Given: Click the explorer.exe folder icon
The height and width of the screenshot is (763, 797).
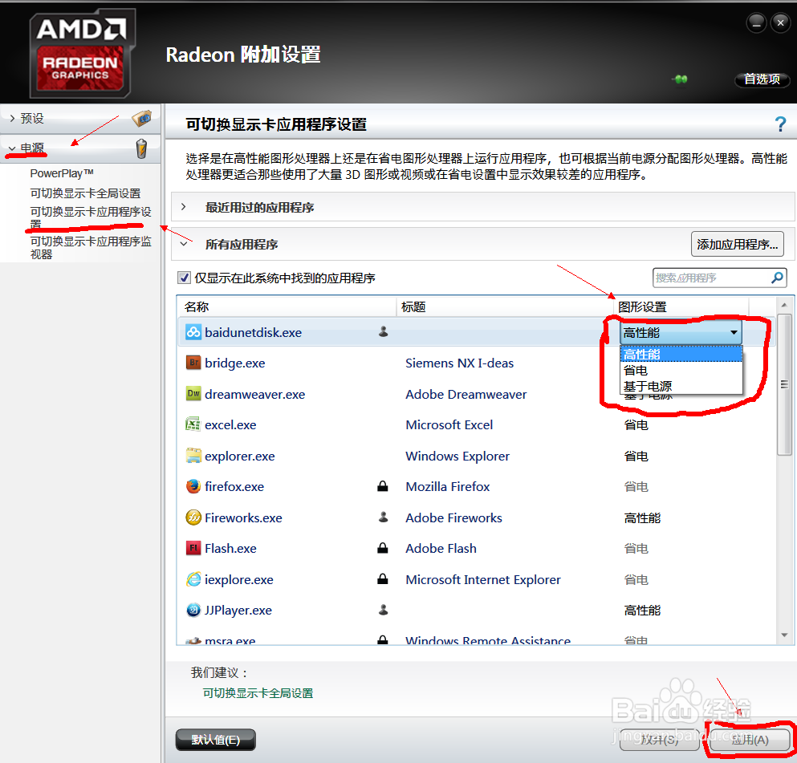Looking at the screenshot, I should [193, 456].
